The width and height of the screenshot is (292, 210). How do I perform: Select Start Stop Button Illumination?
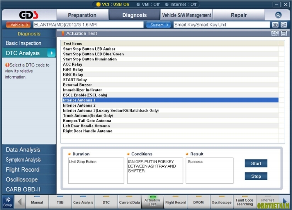click(170, 59)
